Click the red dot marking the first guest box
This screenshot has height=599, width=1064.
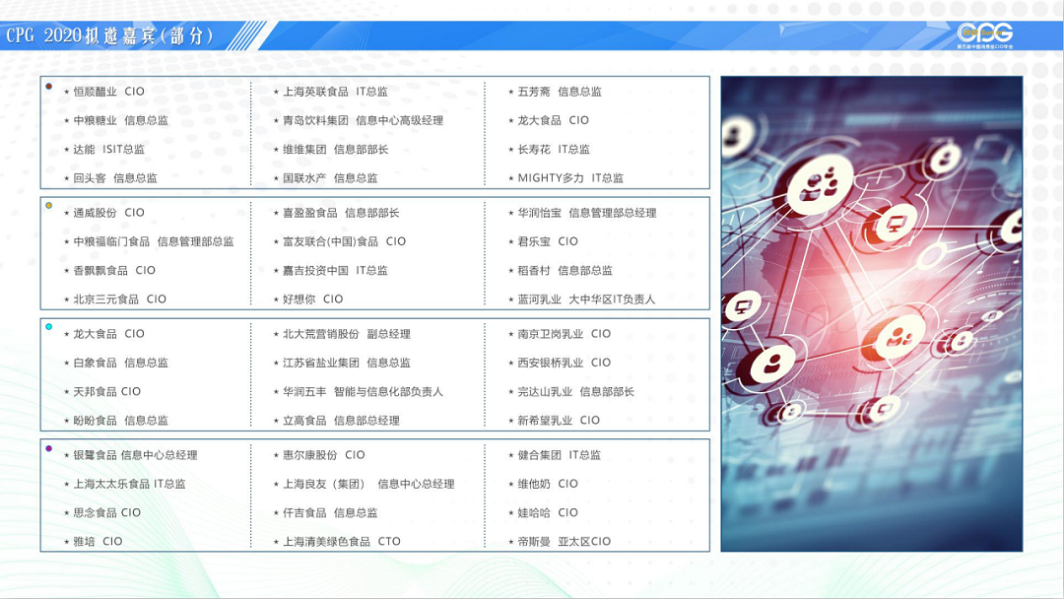tap(49, 86)
